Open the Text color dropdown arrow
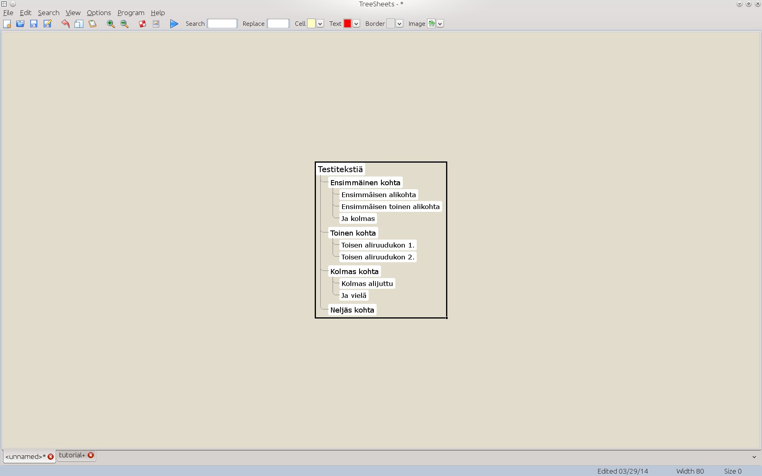This screenshot has width=762, height=476. tap(356, 24)
